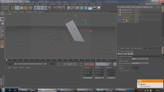The width and height of the screenshot is (164, 92).
Task: Render the active view
Action: (x=54, y=8)
